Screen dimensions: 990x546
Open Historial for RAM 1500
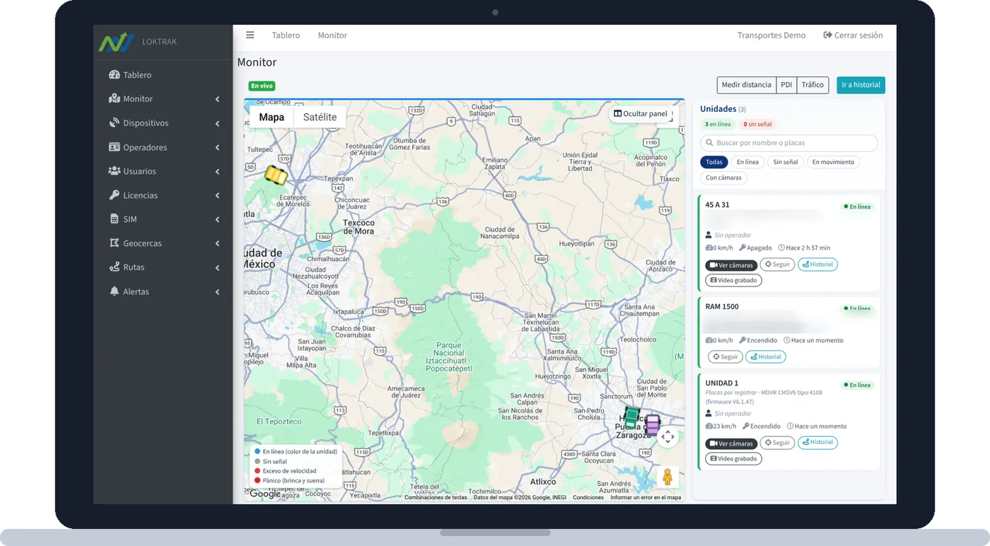pos(766,357)
